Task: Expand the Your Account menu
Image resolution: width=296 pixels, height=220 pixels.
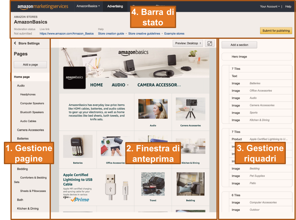Action: (x=270, y=6)
